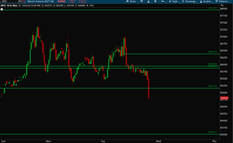Select the $86375 price level label
The image size is (233, 143).
click(212, 52)
